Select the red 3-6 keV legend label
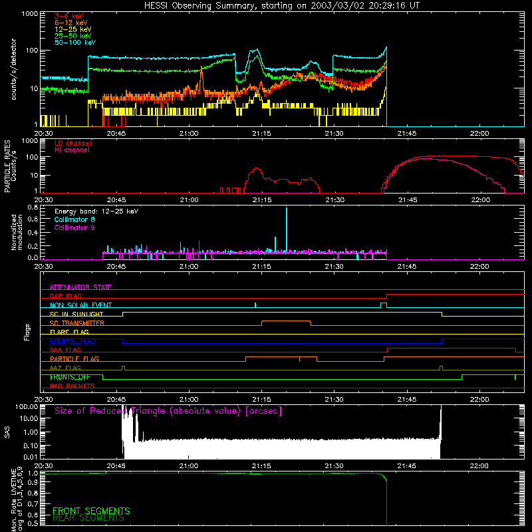 tap(69, 16)
